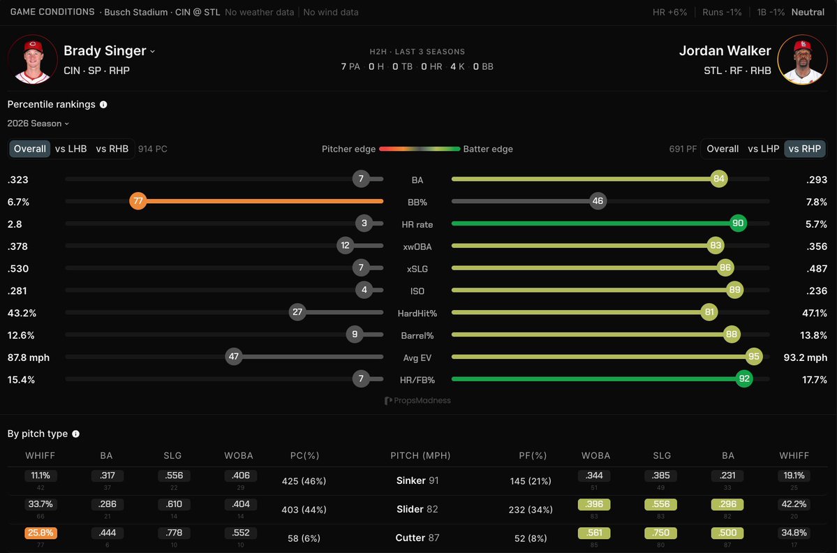This screenshot has height=553, width=837.
Task: Click the batter WOBA column header
Action: (595, 456)
